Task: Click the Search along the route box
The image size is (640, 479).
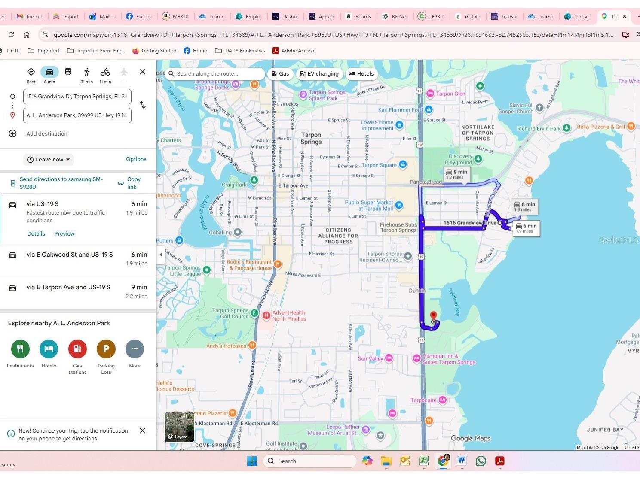Action: coord(215,74)
